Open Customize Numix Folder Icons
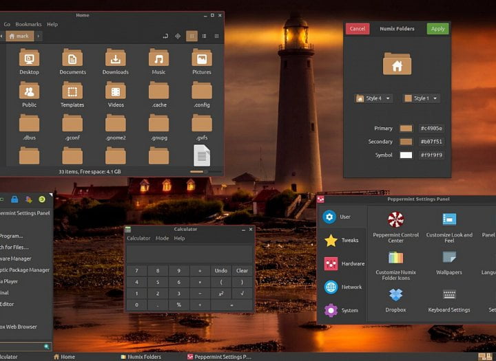 pos(395,266)
